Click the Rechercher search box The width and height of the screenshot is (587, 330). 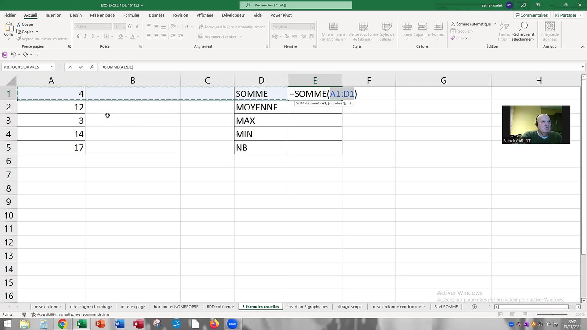(x=296, y=5)
